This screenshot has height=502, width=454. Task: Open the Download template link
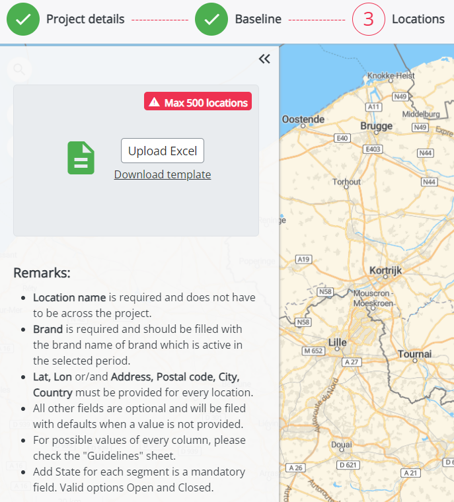coord(163,174)
